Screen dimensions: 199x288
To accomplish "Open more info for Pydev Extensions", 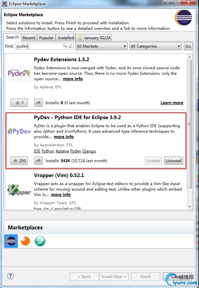I will (73, 79).
